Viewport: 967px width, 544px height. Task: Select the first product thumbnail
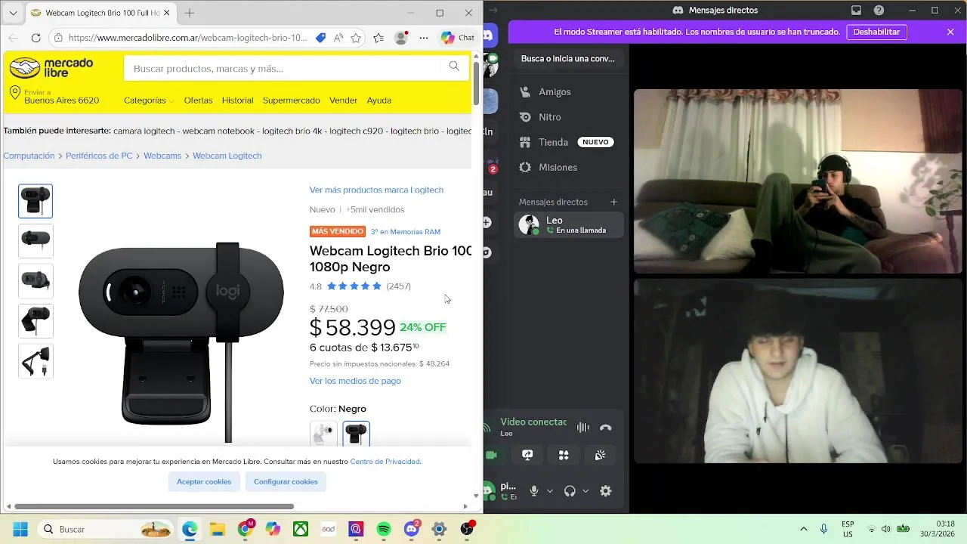(36, 201)
